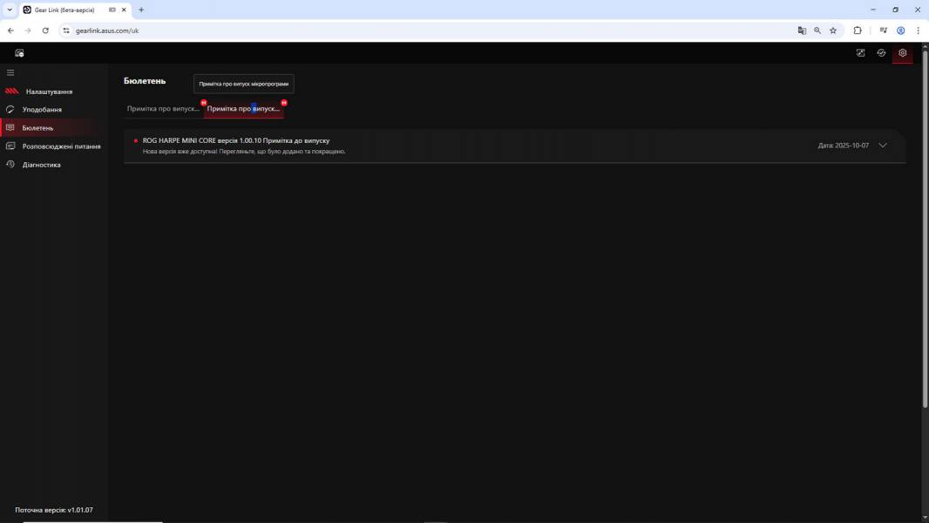The width and height of the screenshot is (929, 523).
Task: Select Бюлетень in the sidebar
Action: [x=37, y=128]
